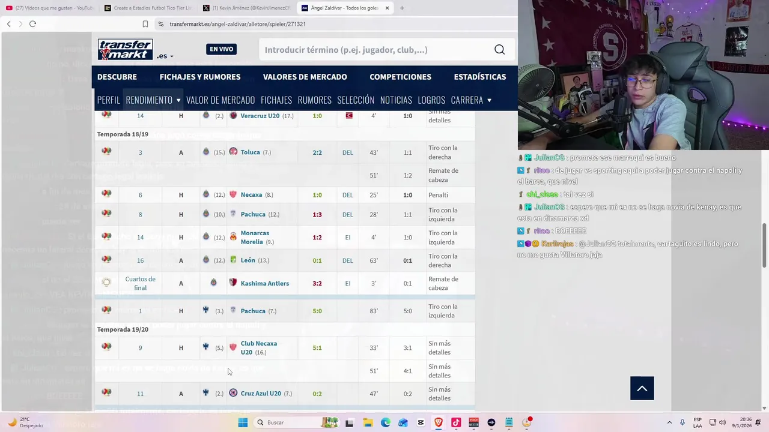
Task: Open the DESCUBRE menu
Action: tap(117, 77)
